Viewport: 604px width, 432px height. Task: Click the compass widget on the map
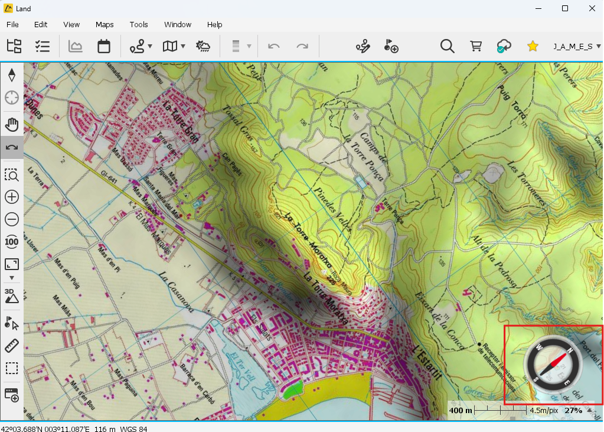tap(553, 365)
